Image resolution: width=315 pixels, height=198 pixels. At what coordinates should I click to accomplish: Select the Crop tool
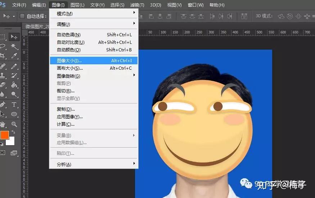(x=3, y=56)
